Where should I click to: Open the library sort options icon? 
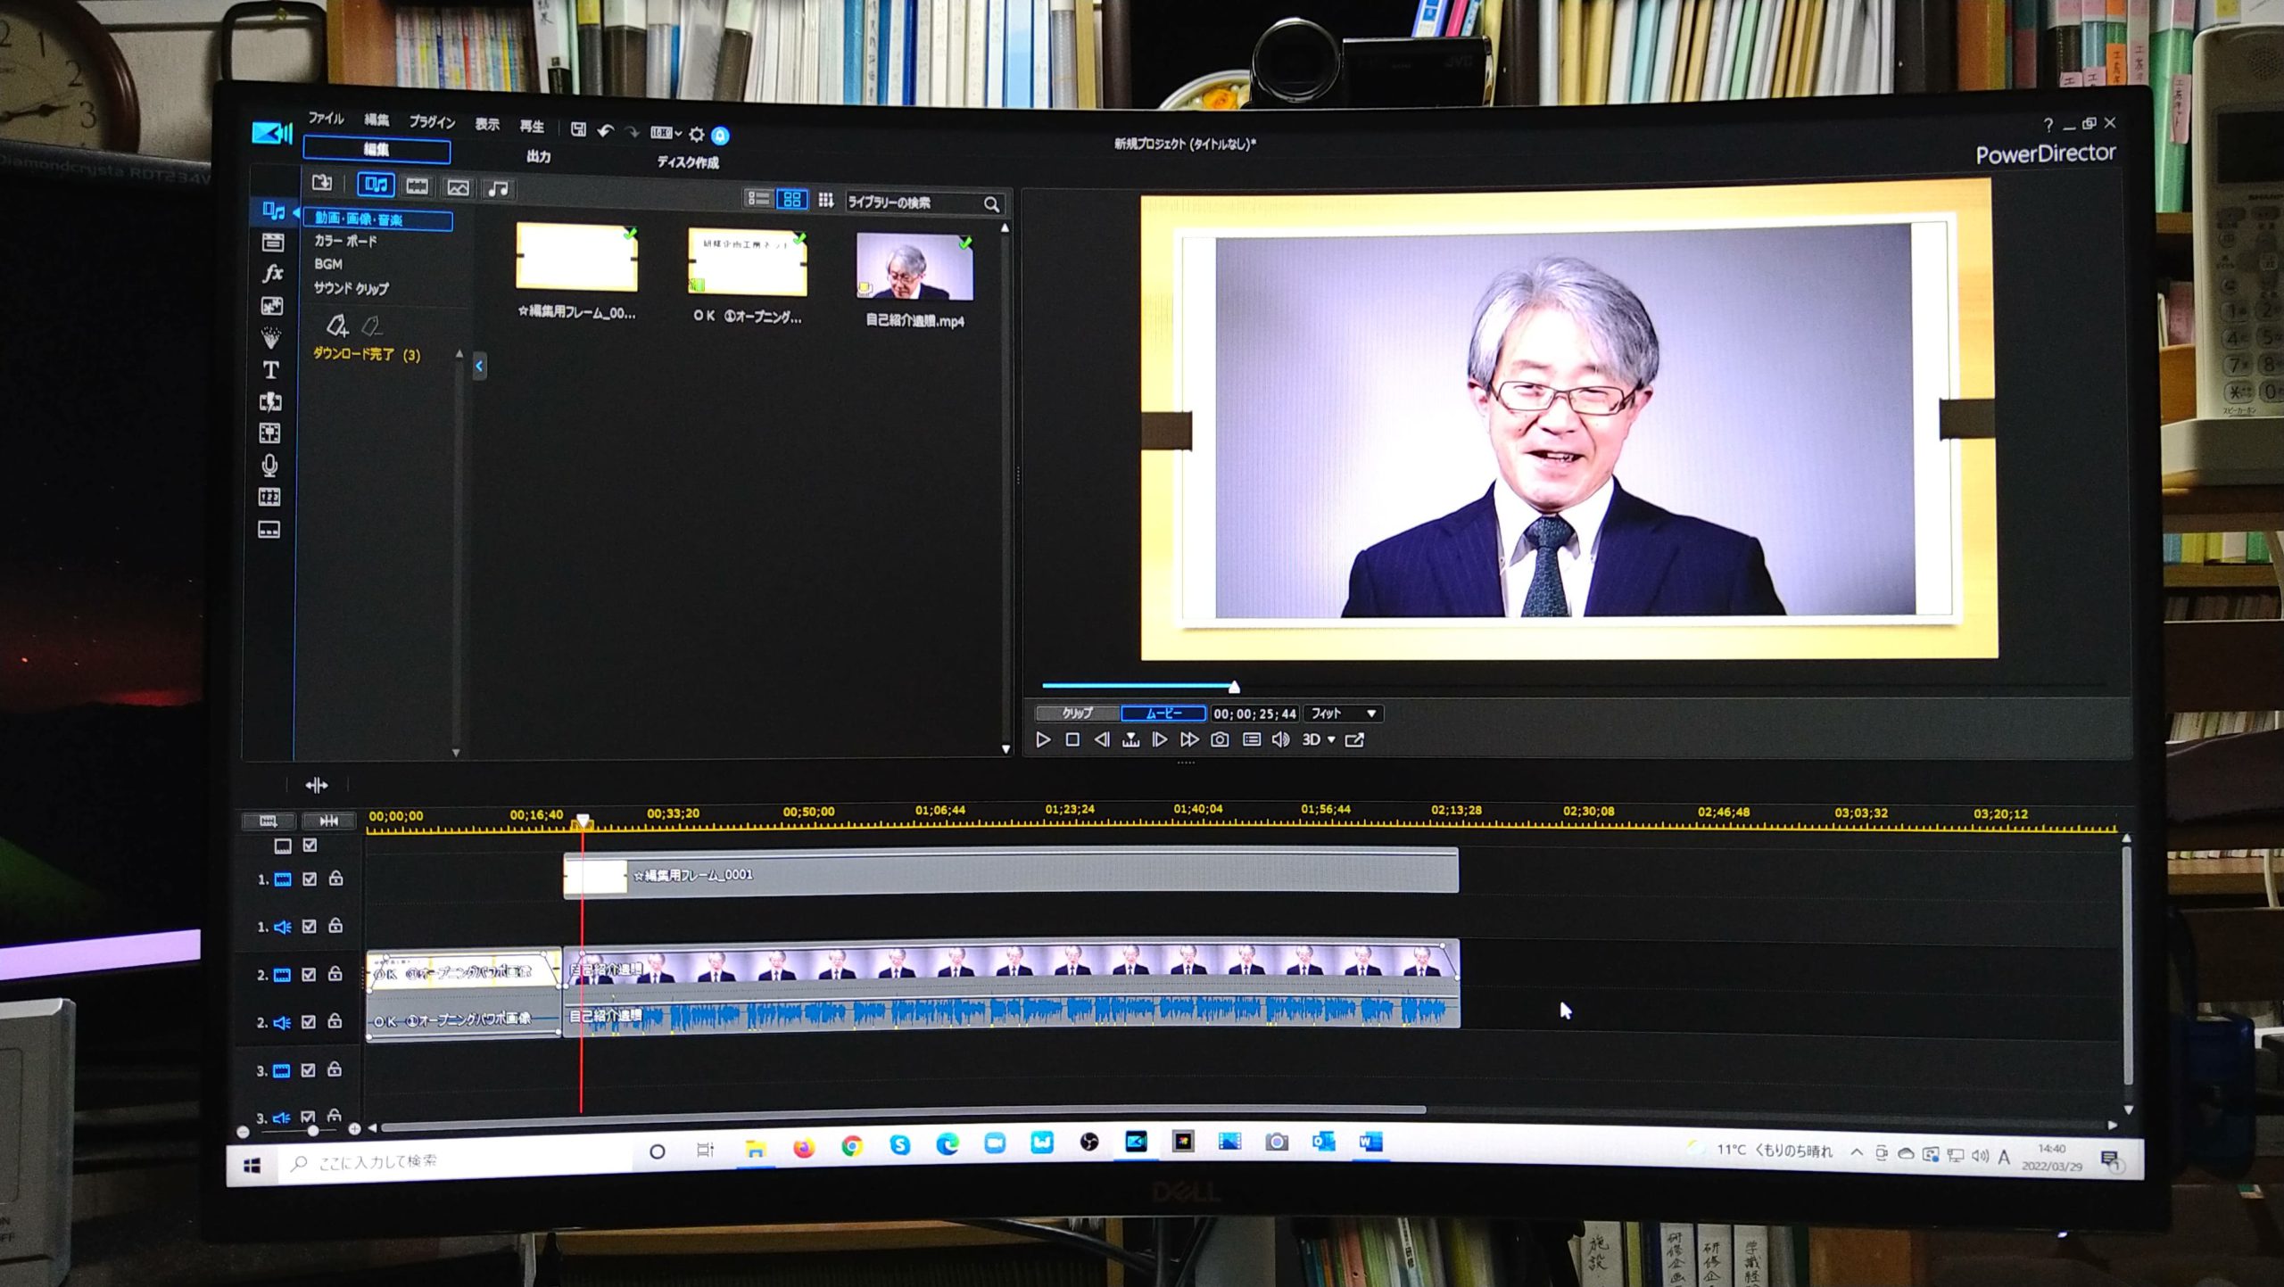pos(825,200)
